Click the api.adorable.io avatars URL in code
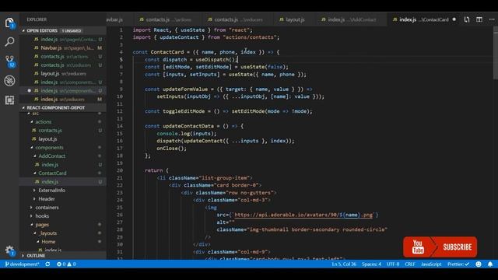Image resolution: width=498 pixels, height=280 pixels. tap(303, 215)
